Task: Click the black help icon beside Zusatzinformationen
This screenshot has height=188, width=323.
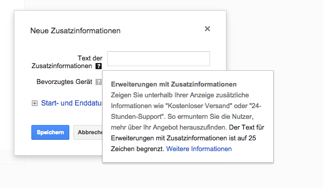Action: coord(99,66)
